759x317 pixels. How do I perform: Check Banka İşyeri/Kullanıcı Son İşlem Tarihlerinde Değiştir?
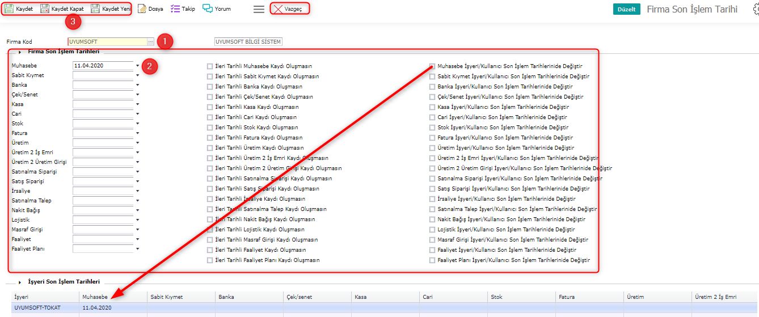pos(432,87)
